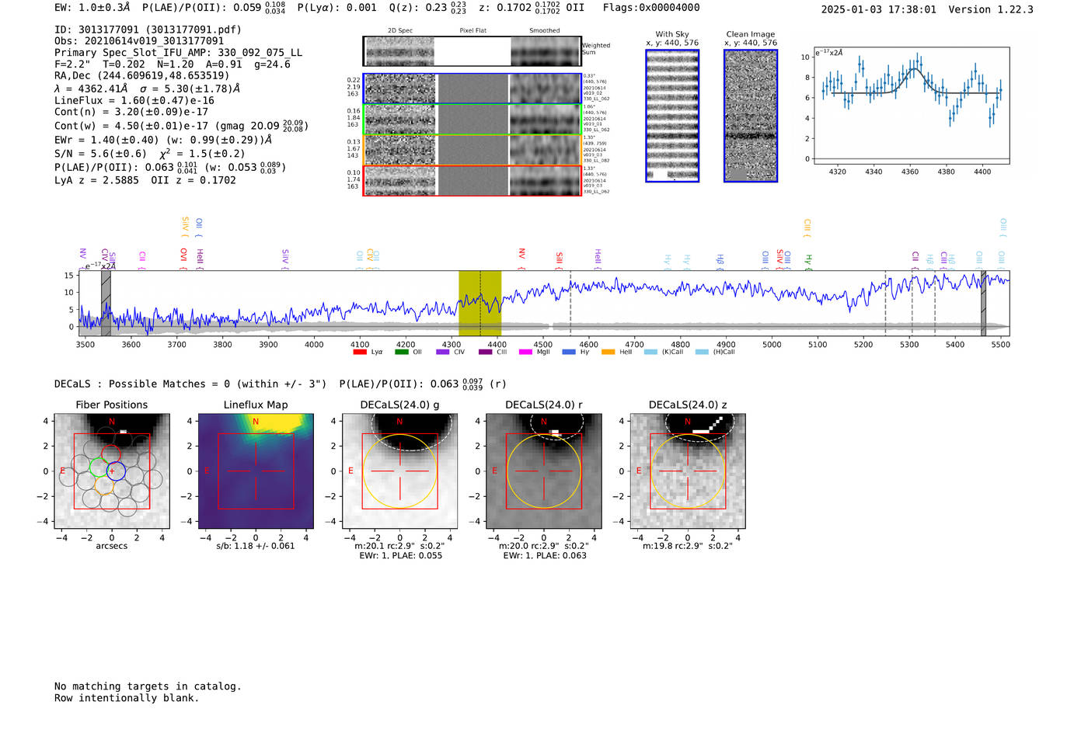1088x740 pixels.
Task: Click the EWr: 1. PLAE: 0.063 caption
Action: (x=544, y=555)
